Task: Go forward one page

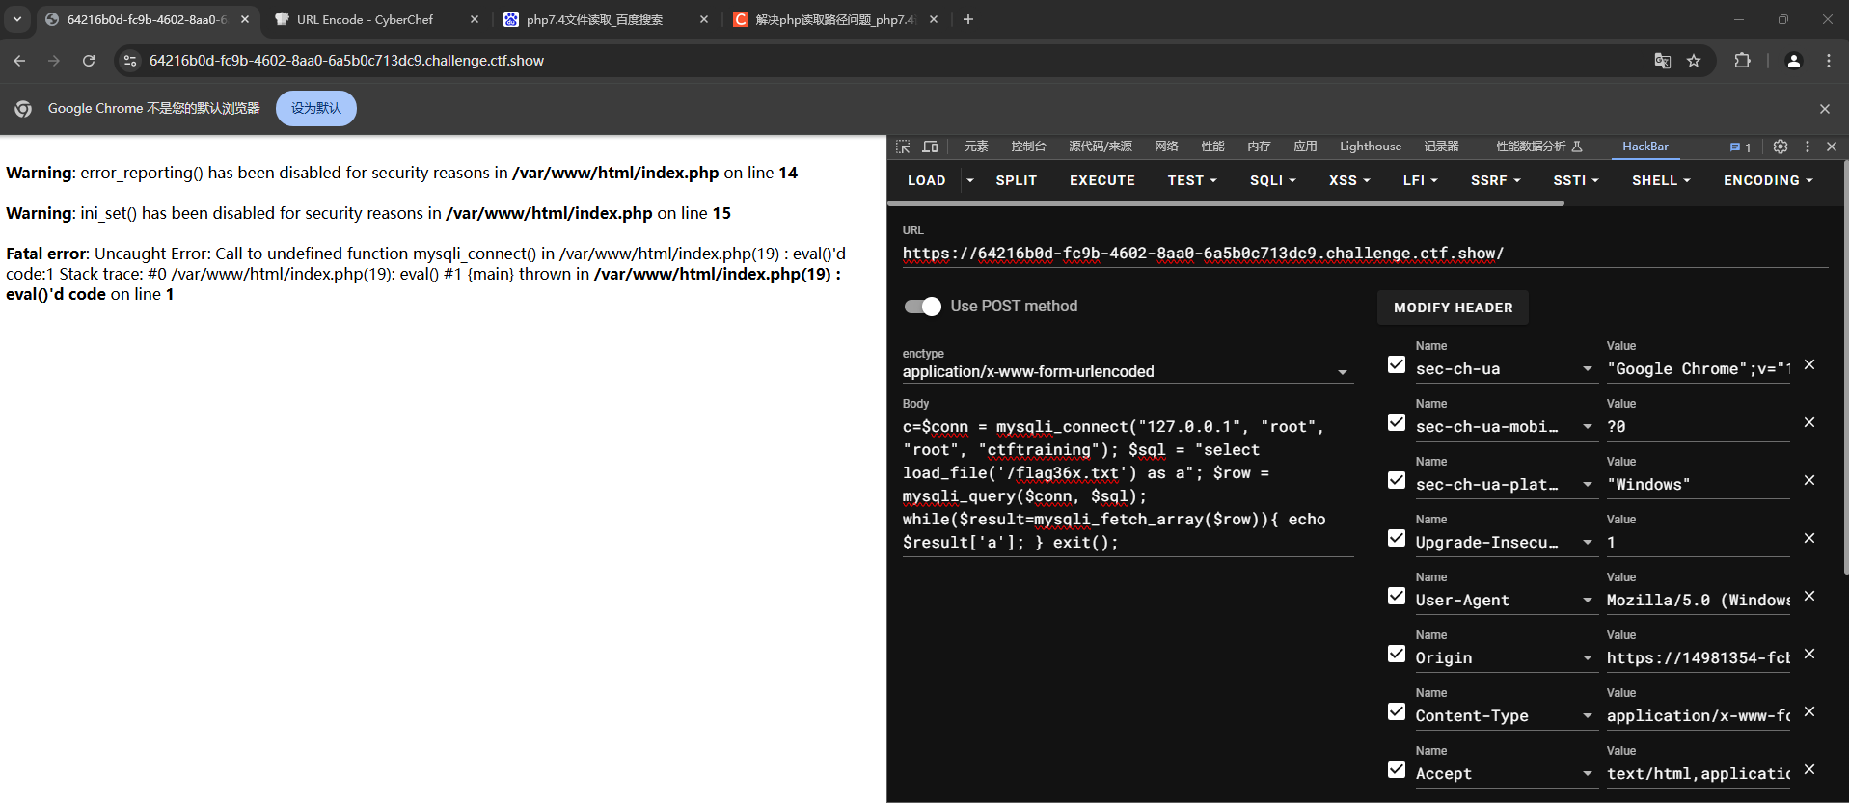Action: [54, 61]
